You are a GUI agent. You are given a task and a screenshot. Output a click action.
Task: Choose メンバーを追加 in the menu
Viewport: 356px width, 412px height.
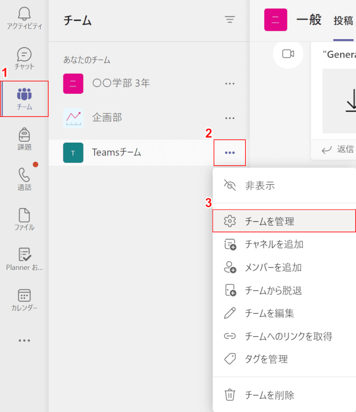click(284, 267)
